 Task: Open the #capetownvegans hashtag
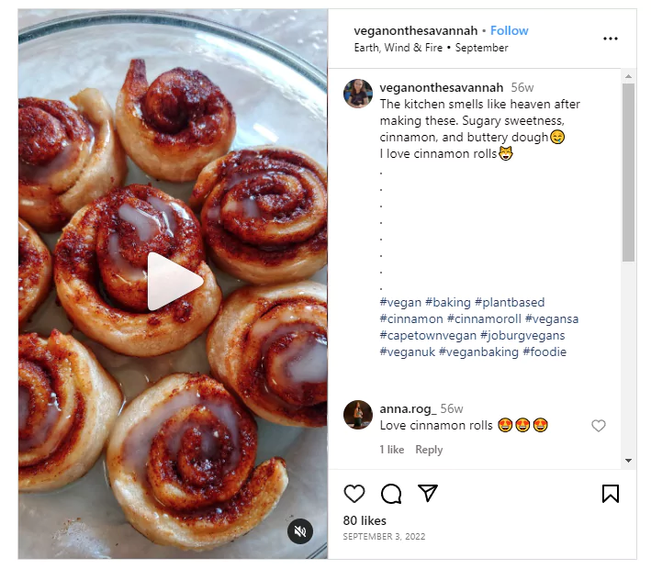point(424,336)
